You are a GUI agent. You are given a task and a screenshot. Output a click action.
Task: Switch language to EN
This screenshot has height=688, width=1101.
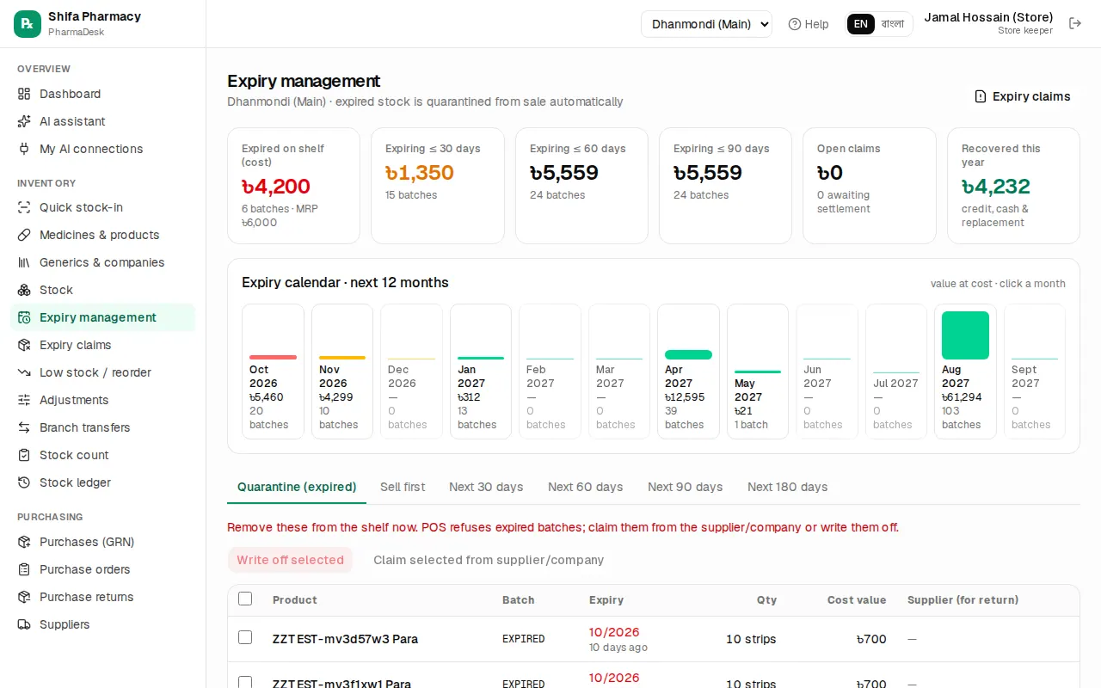click(861, 24)
